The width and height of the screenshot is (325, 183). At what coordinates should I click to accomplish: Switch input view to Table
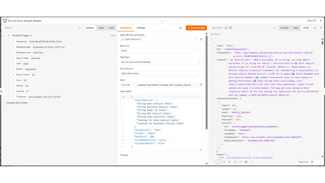pyautogui.click(x=101, y=28)
